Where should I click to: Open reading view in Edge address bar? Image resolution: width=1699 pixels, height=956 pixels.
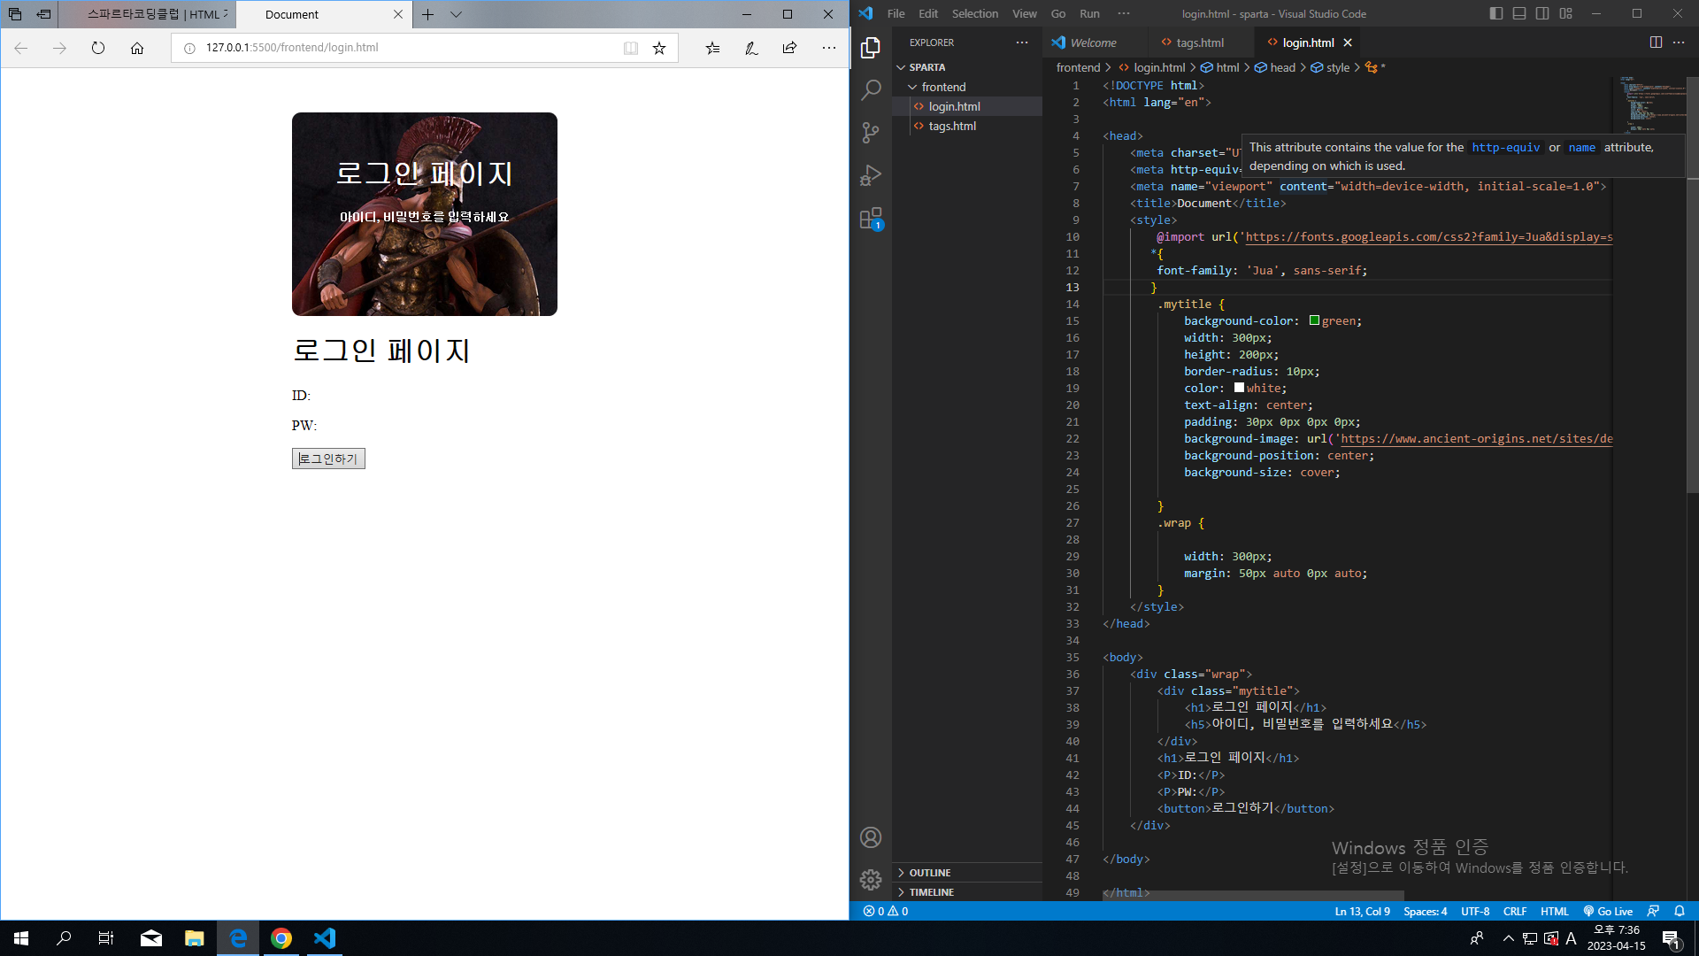coord(631,48)
